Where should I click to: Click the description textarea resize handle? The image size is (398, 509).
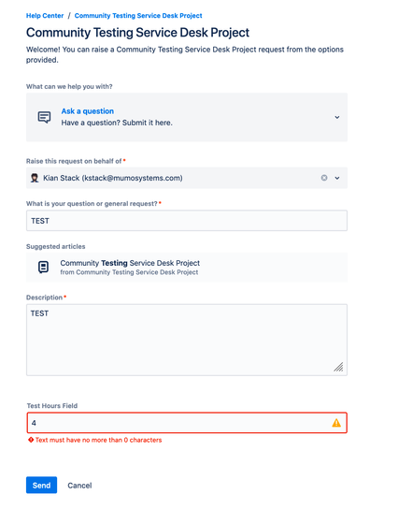[x=339, y=367]
